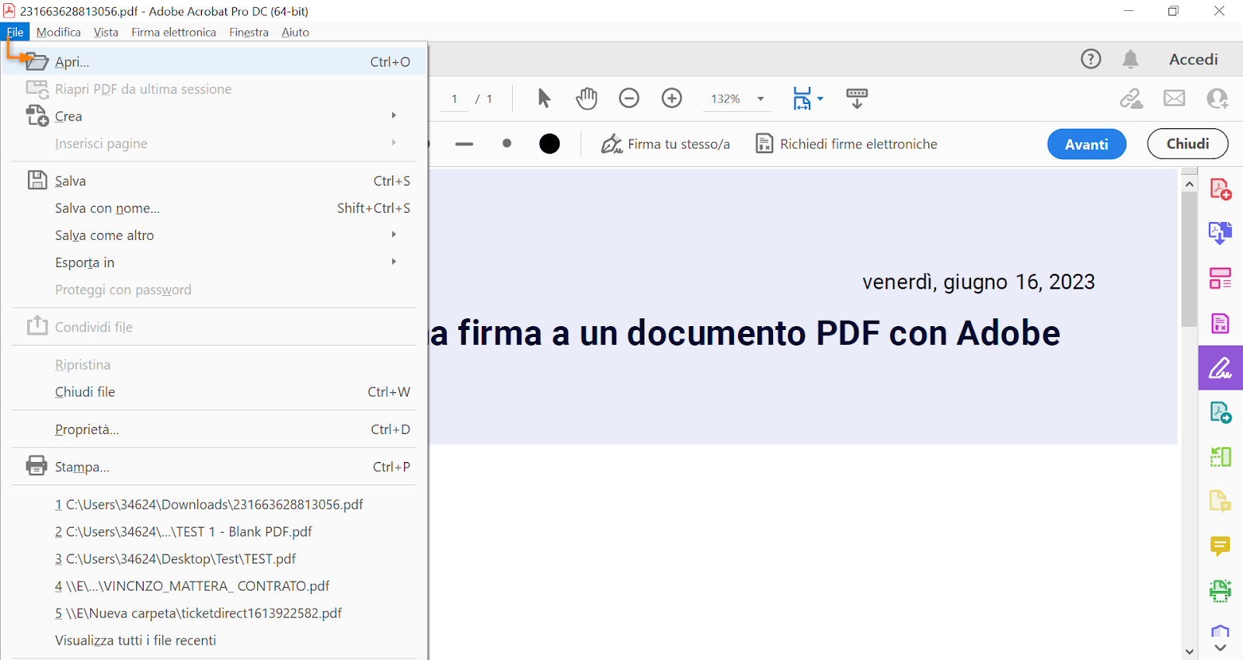Click the zoom in plus icon

671,99
